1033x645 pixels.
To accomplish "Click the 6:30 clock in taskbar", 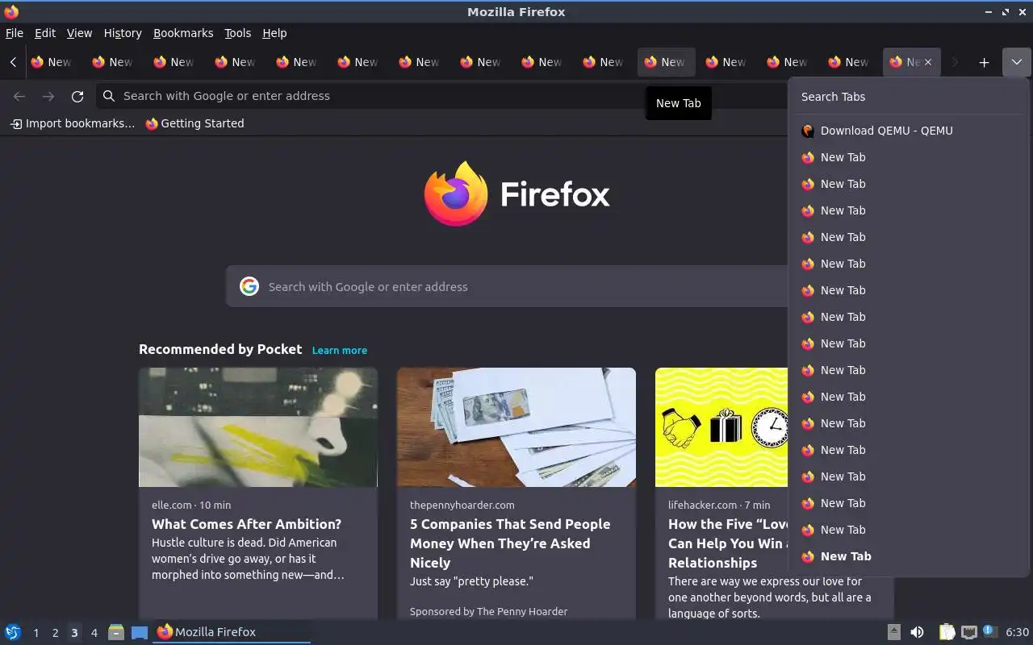I will pos(1017,632).
